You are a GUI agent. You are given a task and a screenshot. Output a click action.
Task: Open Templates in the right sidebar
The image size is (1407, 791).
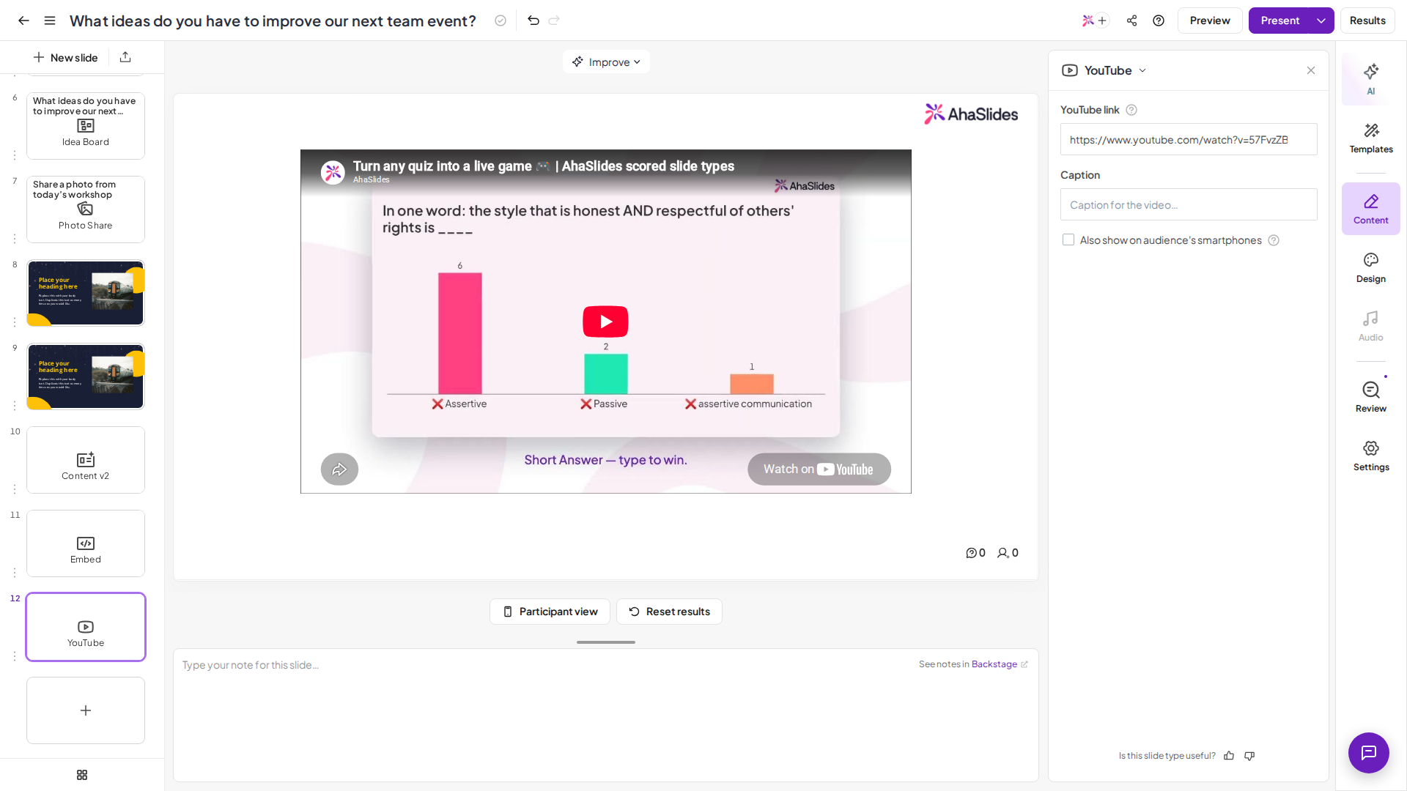click(1370, 138)
